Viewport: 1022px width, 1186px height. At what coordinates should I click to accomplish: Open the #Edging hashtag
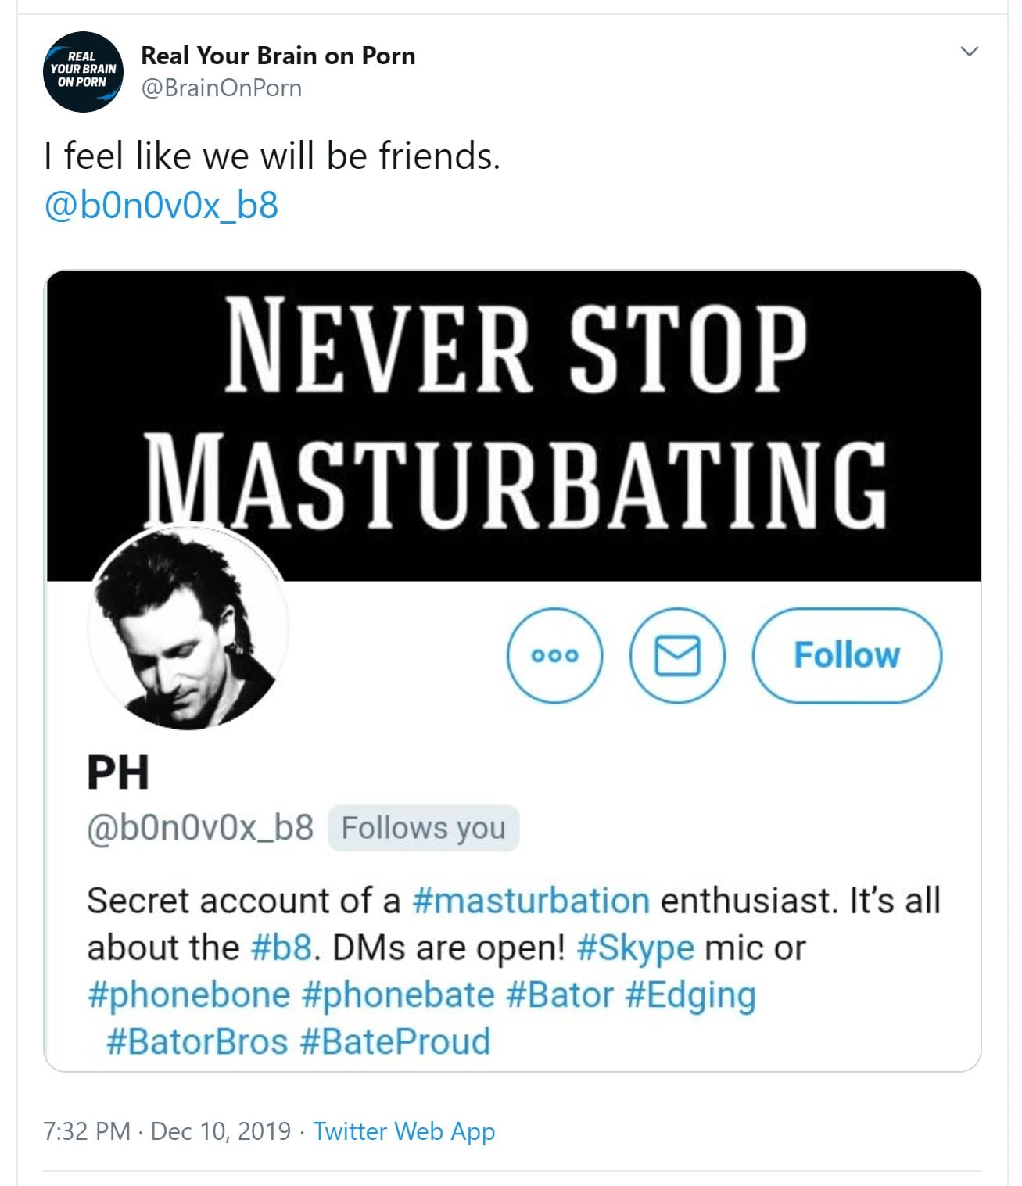690,994
